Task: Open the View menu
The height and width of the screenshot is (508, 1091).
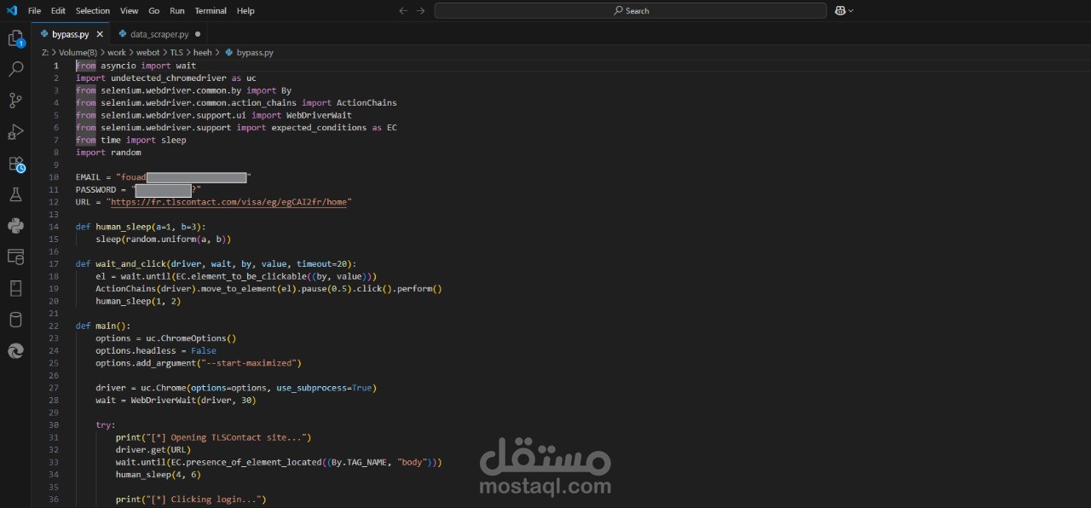Action: click(x=130, y=10)
